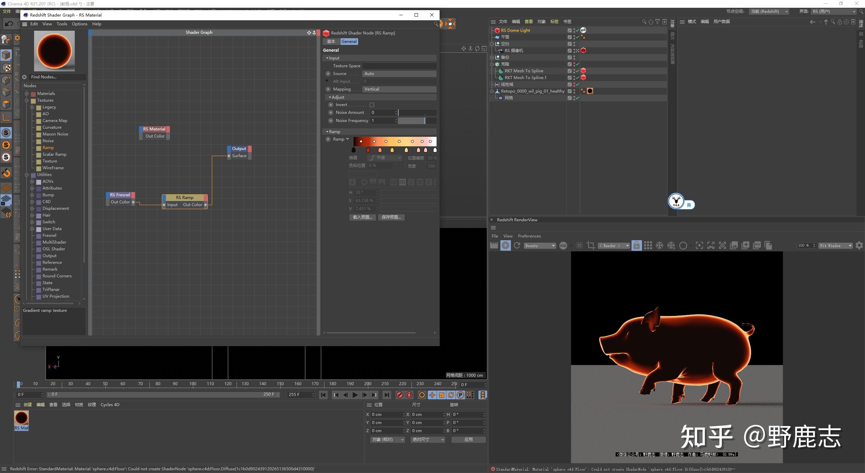Click the 应用 apply button
This screenshot has height=473, width=865.
[x=468, y=440]
